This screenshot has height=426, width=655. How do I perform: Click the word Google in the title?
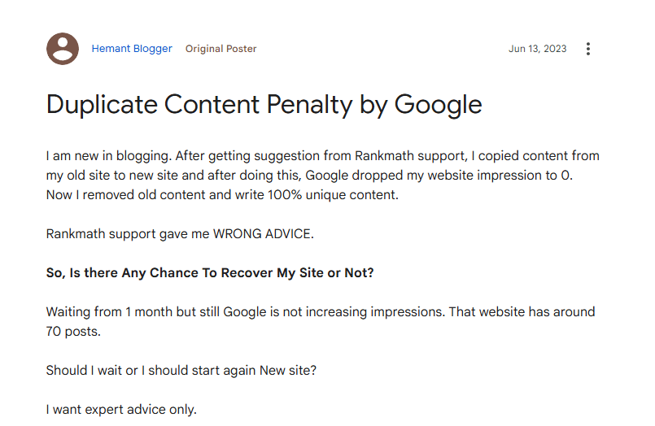tap(439, 104)
